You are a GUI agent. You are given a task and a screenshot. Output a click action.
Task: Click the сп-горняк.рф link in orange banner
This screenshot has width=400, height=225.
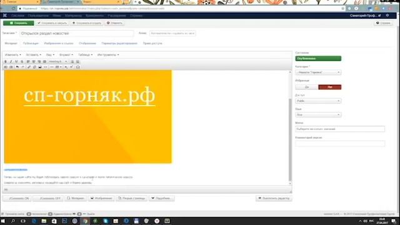pyautogui.click(x=89, y=96)
